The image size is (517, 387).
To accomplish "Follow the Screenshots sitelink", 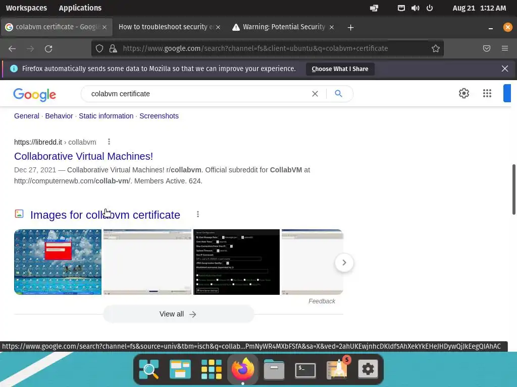I will tap(159, 116).
